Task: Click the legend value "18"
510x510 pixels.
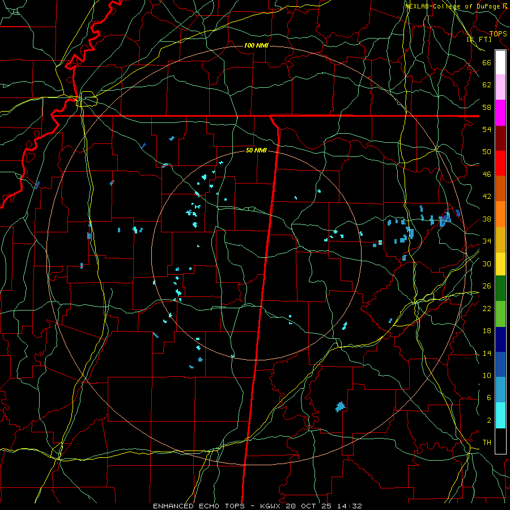Action: tap(487, 331)
